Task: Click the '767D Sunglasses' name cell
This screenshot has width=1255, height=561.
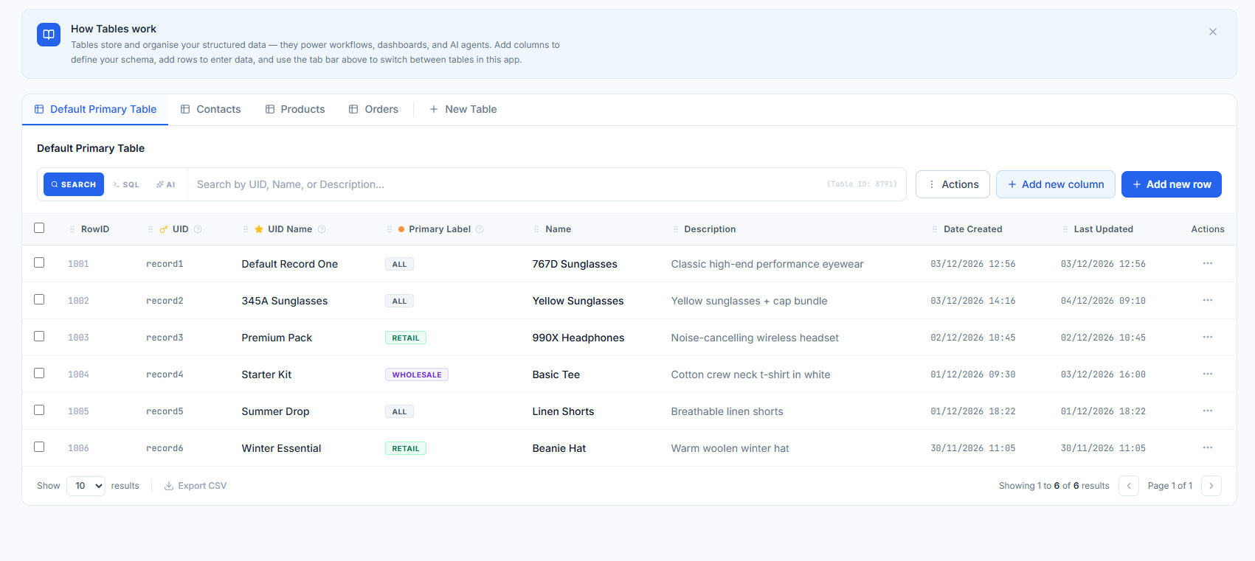Action: coord(575,264)
